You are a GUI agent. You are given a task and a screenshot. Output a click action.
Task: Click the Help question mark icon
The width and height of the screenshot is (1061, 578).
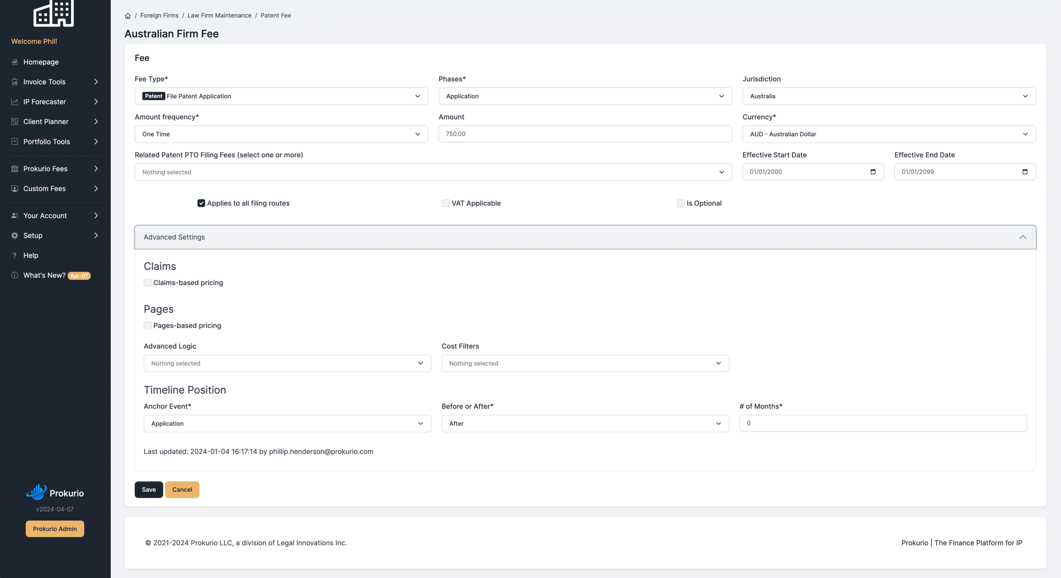15,255
